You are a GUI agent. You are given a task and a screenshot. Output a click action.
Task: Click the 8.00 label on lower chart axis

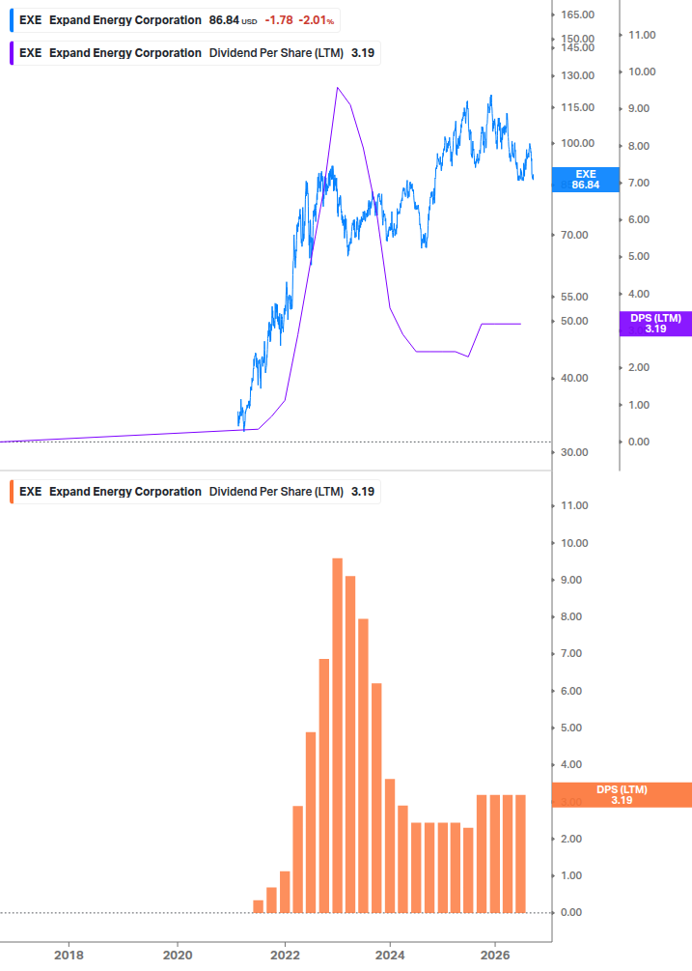pyautogui.click(x=571, y=616)
